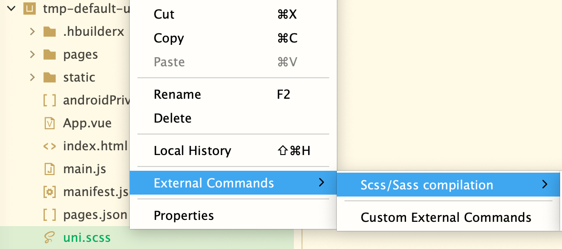Image resolution: width=562 pixels, height=249 pixels.
Task: Expand the pages folder chevron
Action: coord(32,54)
